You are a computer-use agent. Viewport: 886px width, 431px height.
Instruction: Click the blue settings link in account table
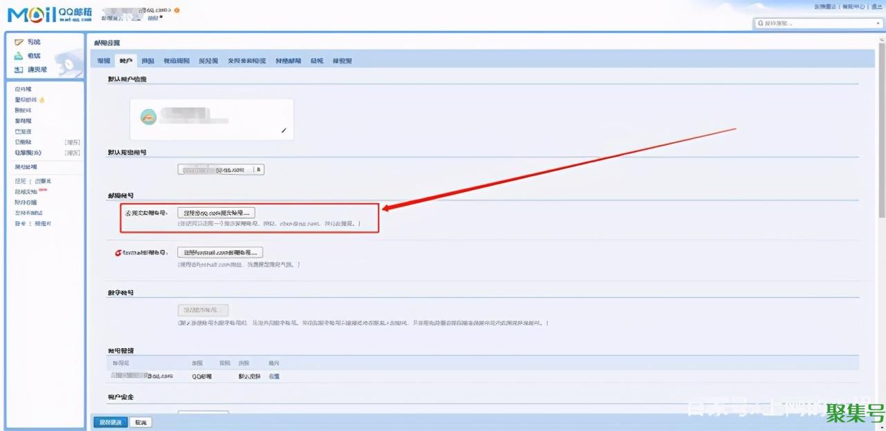pyautogui.click(x=274, y=376)
